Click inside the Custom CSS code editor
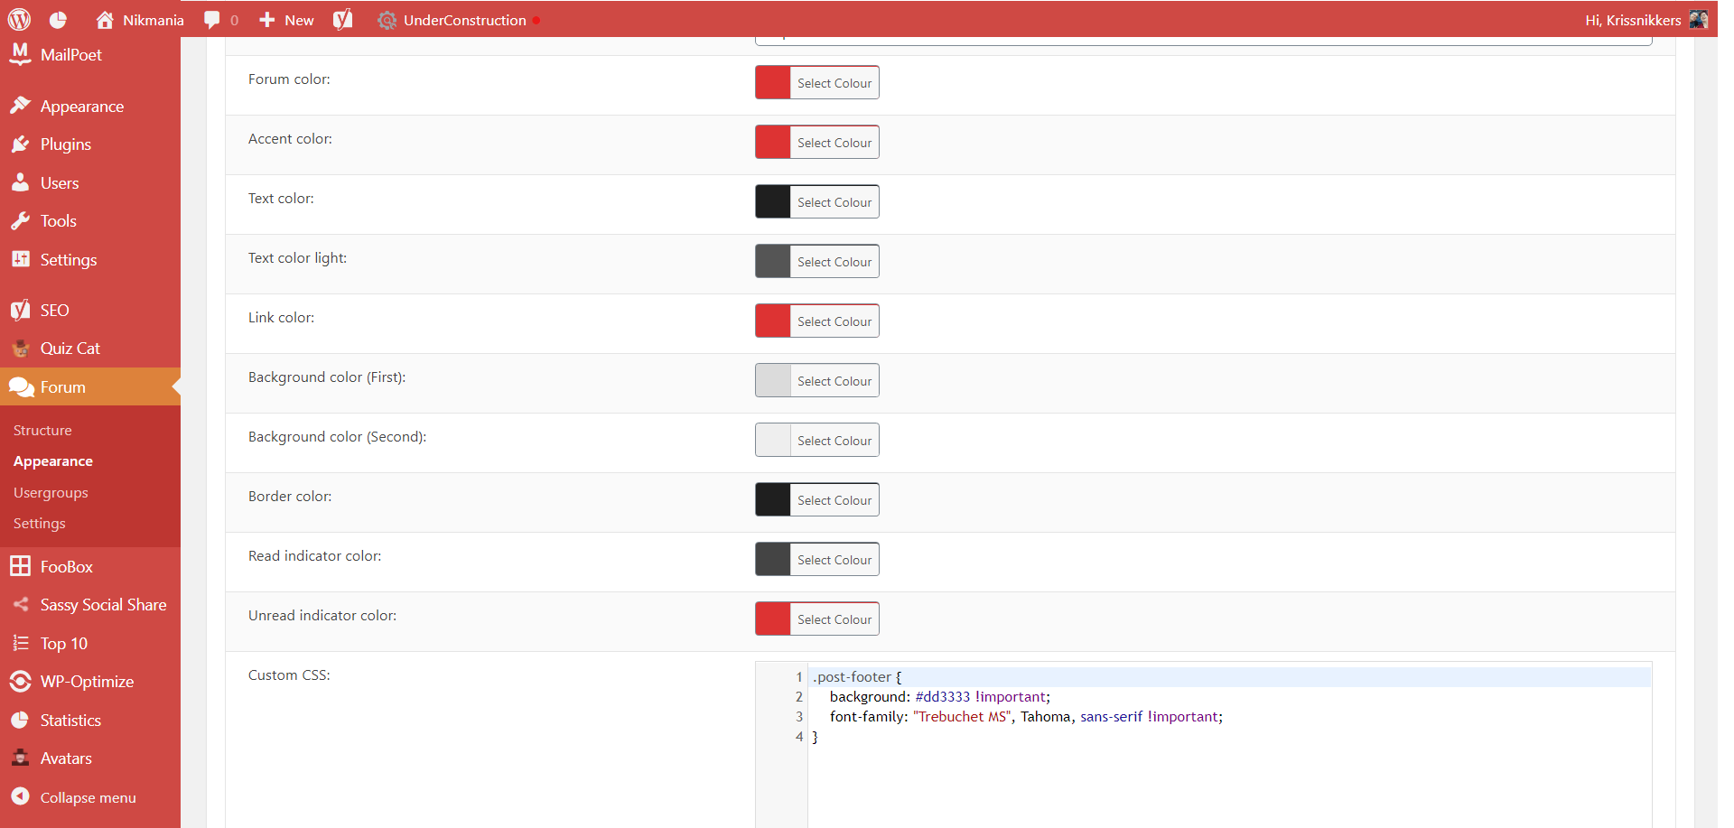1734x828 pixels. (x=1228, y=777)
